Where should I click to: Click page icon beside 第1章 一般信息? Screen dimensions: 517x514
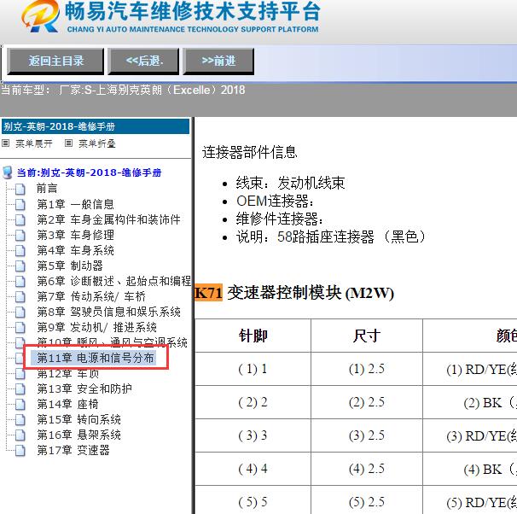point(20,205)
